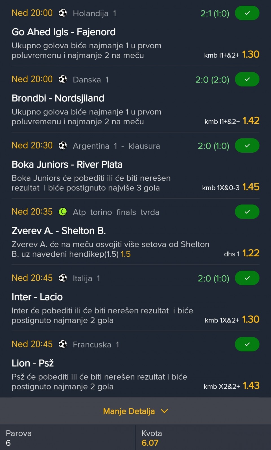Click the soccer ball icon beside Argentina 1

click(63, 146)
